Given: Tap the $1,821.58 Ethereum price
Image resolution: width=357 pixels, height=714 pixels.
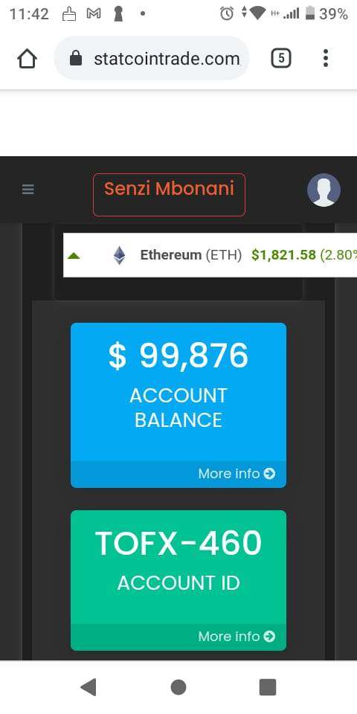Looking at the screenshot, I should pos(283,255).
